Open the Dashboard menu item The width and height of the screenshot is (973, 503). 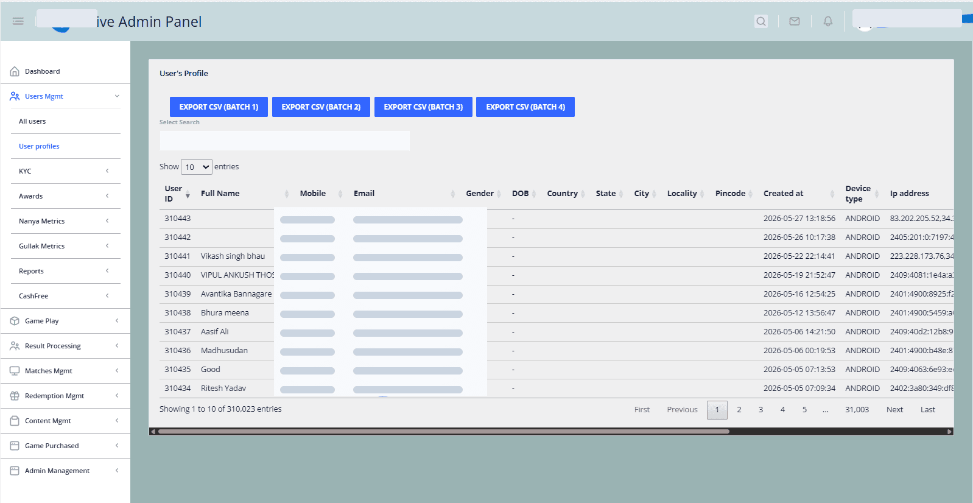[43, 71]
